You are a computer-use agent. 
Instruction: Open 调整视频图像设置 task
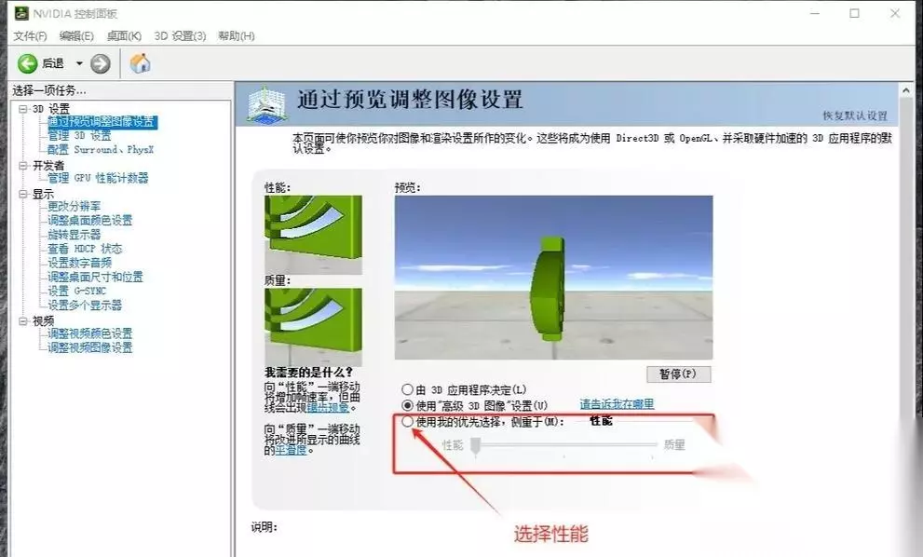(90, 347)
